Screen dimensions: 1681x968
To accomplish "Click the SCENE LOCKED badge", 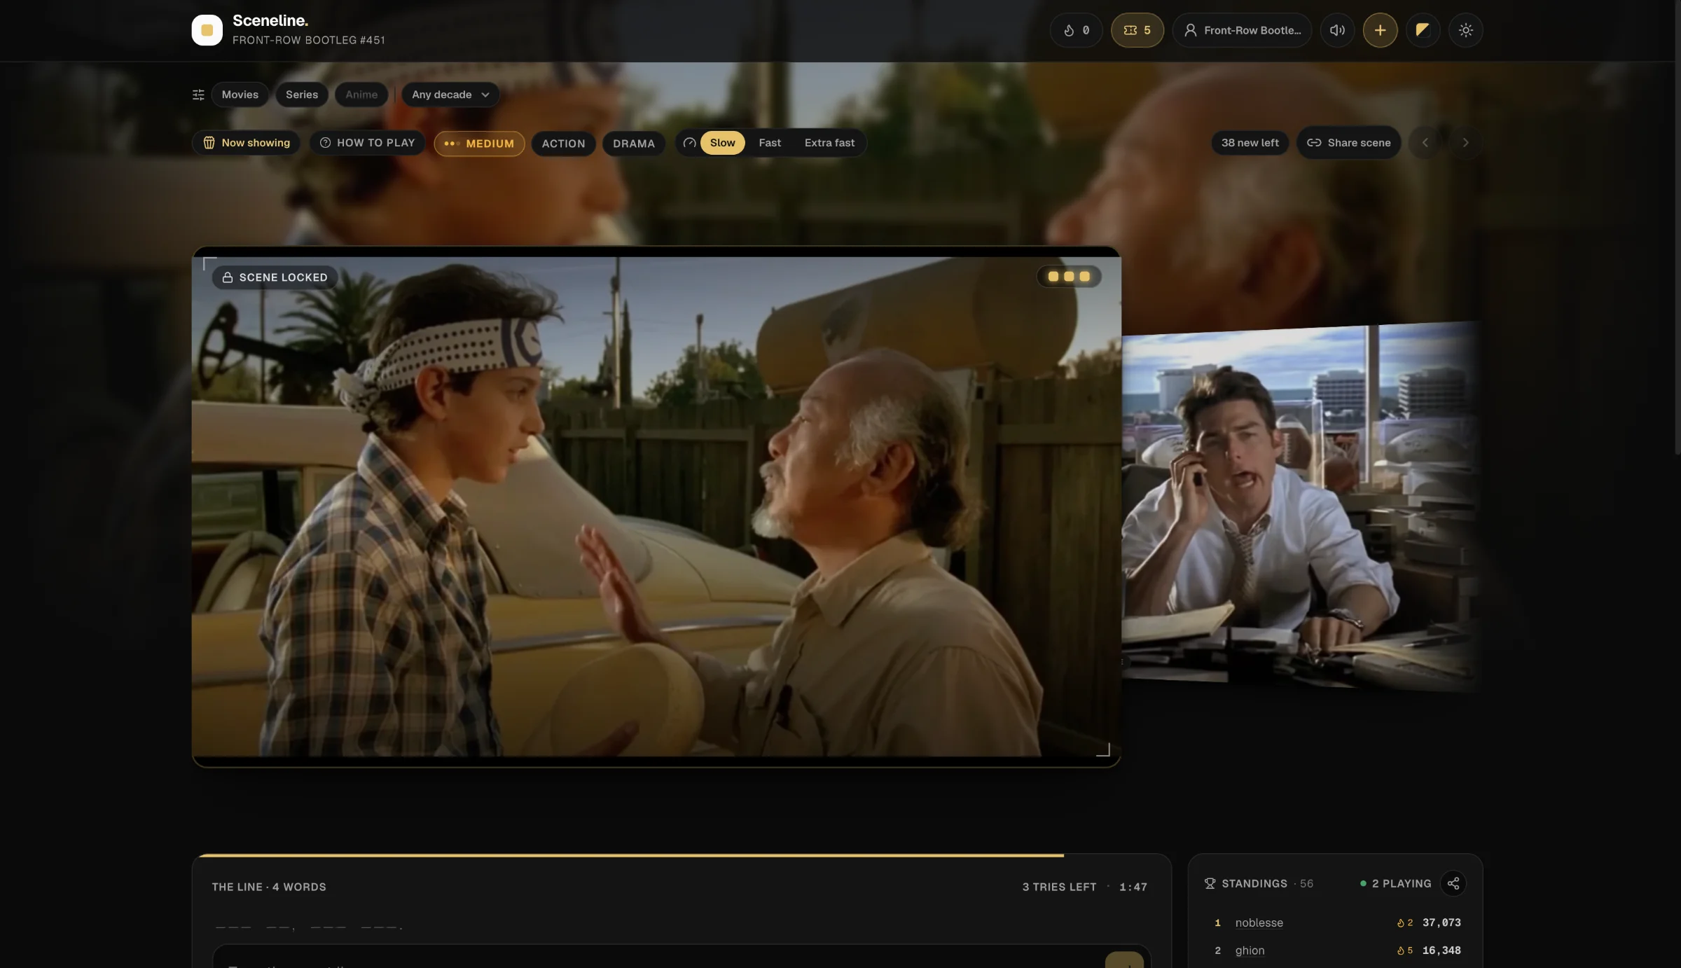I will click(275, 277).
